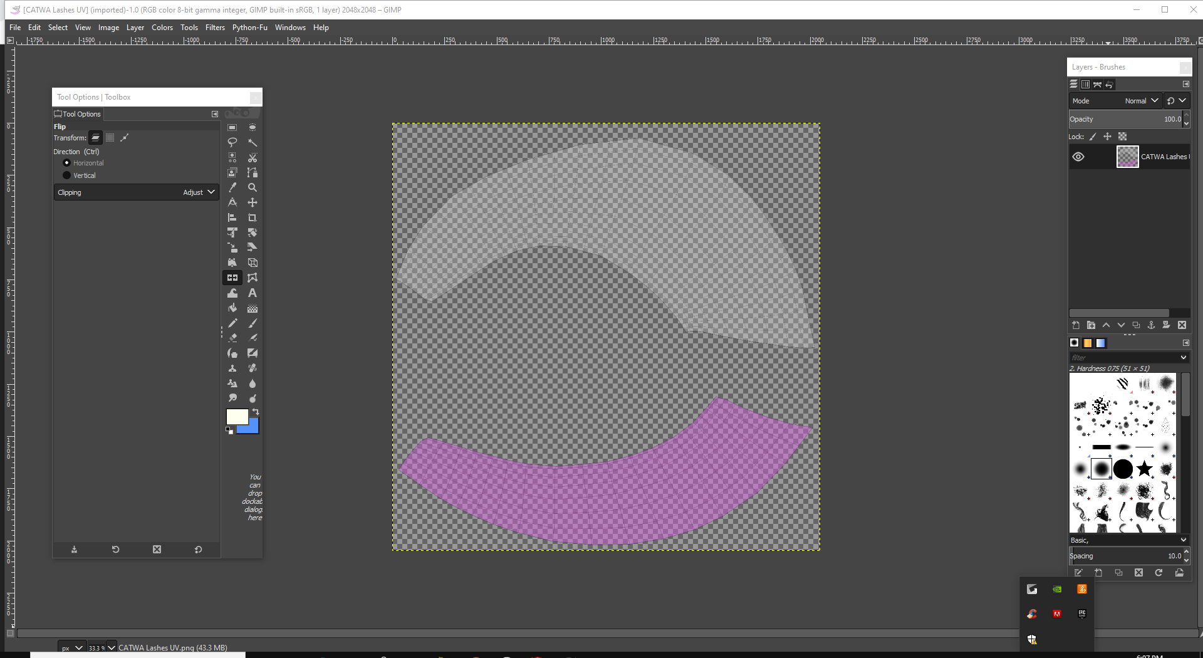Open the Filters menu
Screen dimensions: 1203x658
tap(215, 28)
